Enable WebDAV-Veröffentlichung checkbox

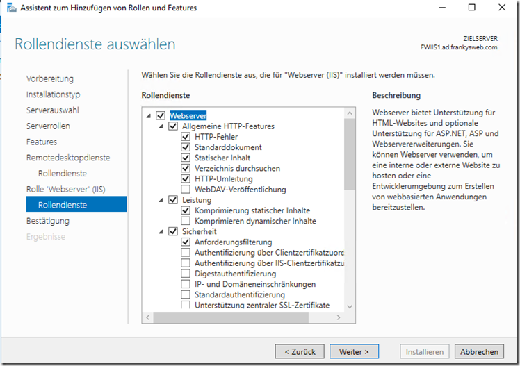coord(186,190)
